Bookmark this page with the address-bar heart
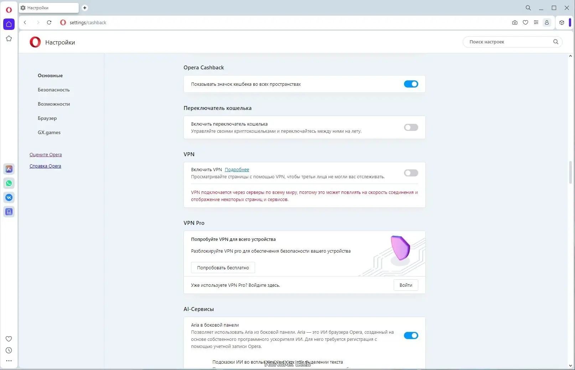Image resolution: width=575 pixels, height=370 pixels. [525, 22]
